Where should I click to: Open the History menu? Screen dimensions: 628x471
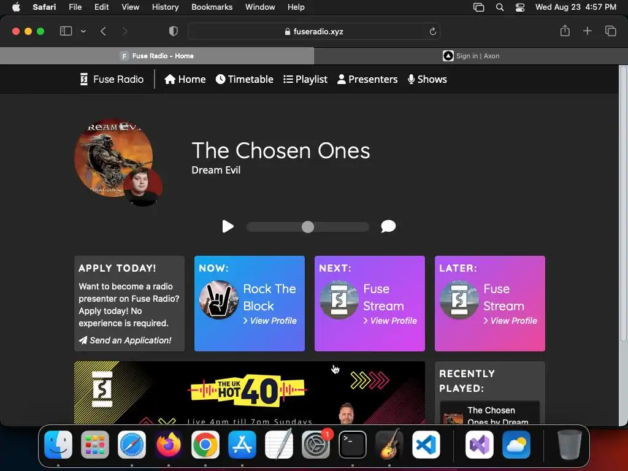coord(165,7)
